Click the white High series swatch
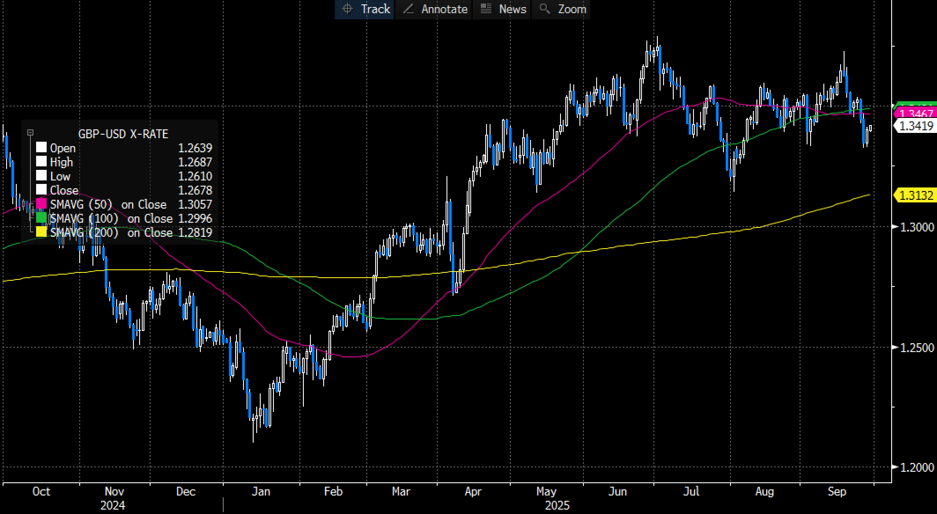 (x=41, y=162)
